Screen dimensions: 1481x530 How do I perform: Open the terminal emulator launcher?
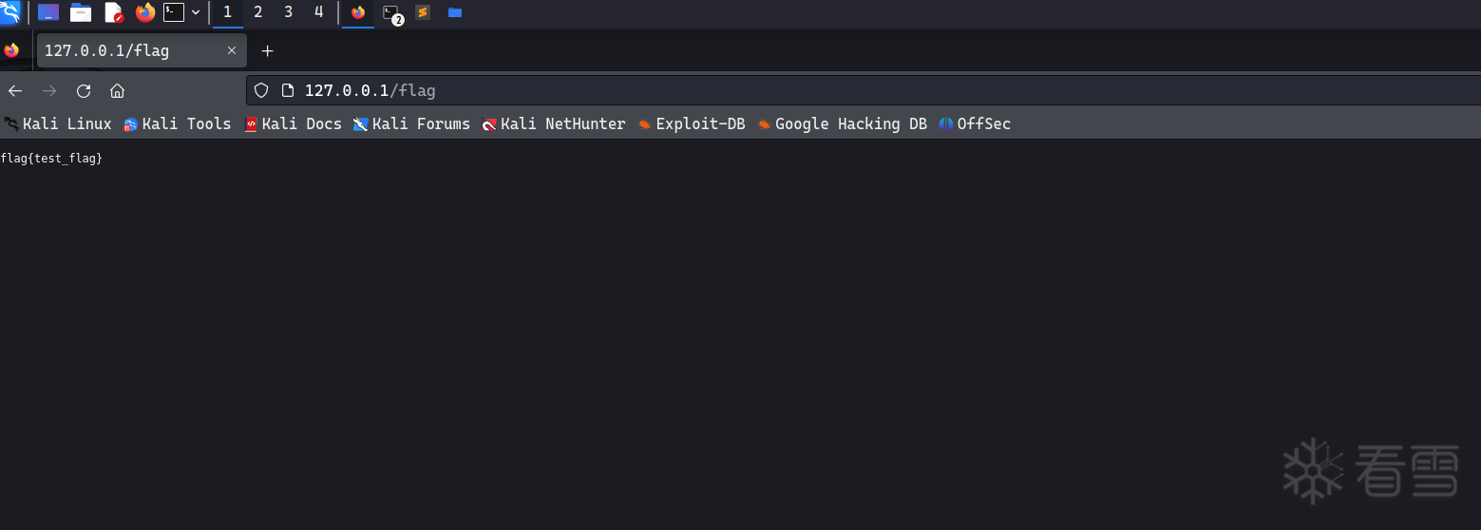tap(174, 12)
